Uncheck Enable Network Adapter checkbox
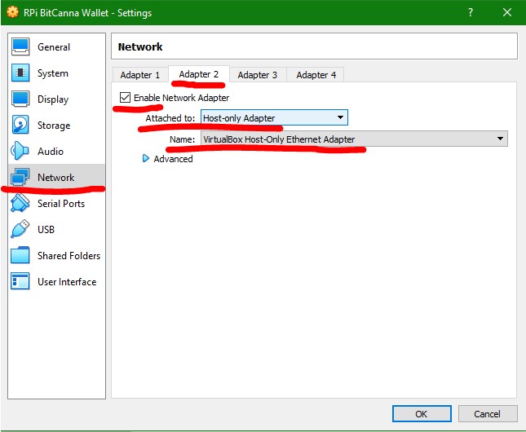526x432 pixels. 125,98
